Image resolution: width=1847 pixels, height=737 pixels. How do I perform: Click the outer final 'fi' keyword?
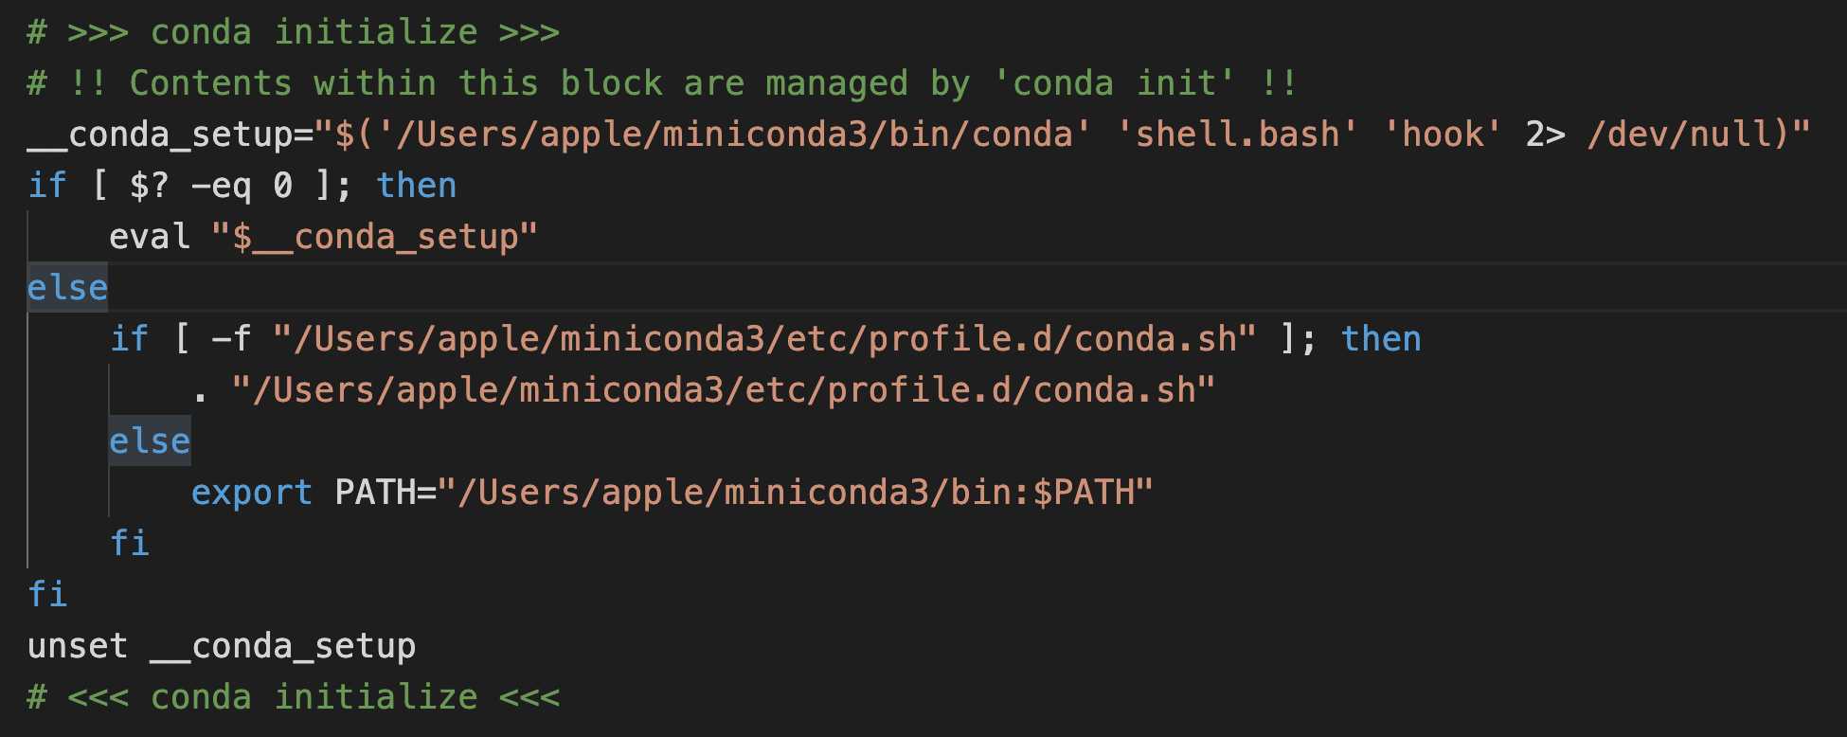(47, 594)
